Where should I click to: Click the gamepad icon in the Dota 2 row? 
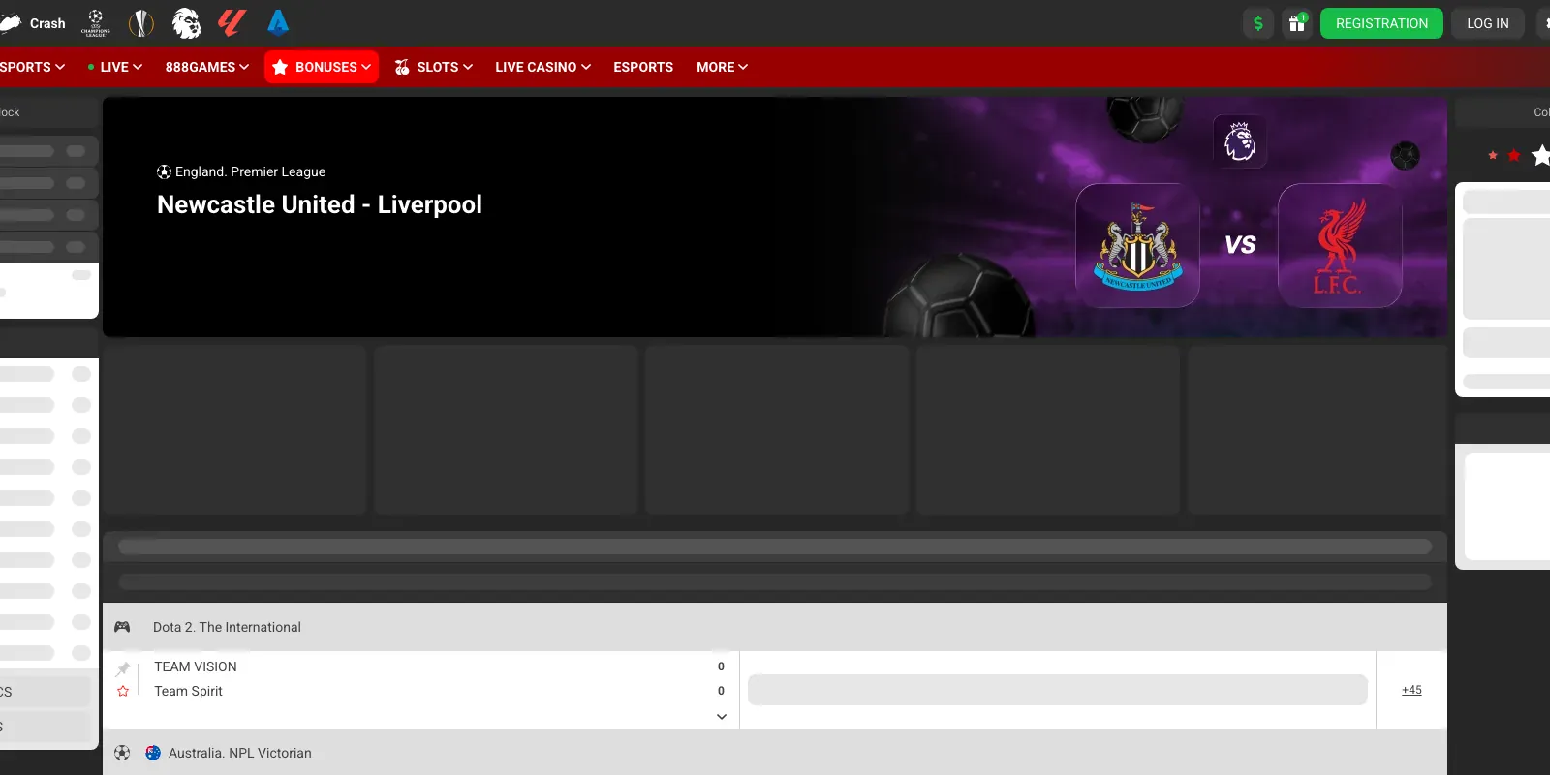(x=122, y=627)
